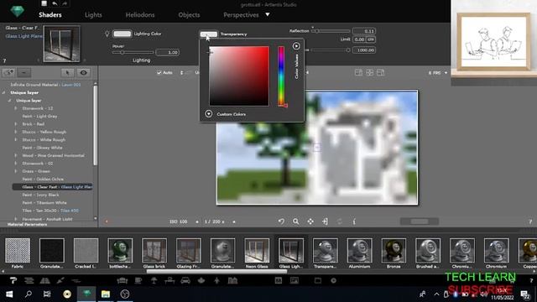Select the arrow pointer tool in list panel
Screen dimensions: 537x302
point(67,73)
